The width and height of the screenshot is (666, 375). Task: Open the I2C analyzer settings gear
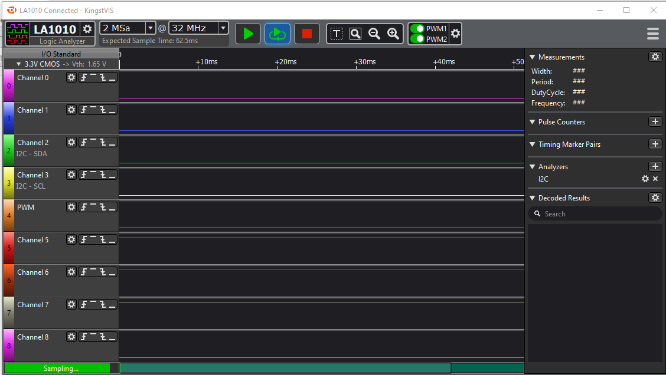(x=645, y=179)
